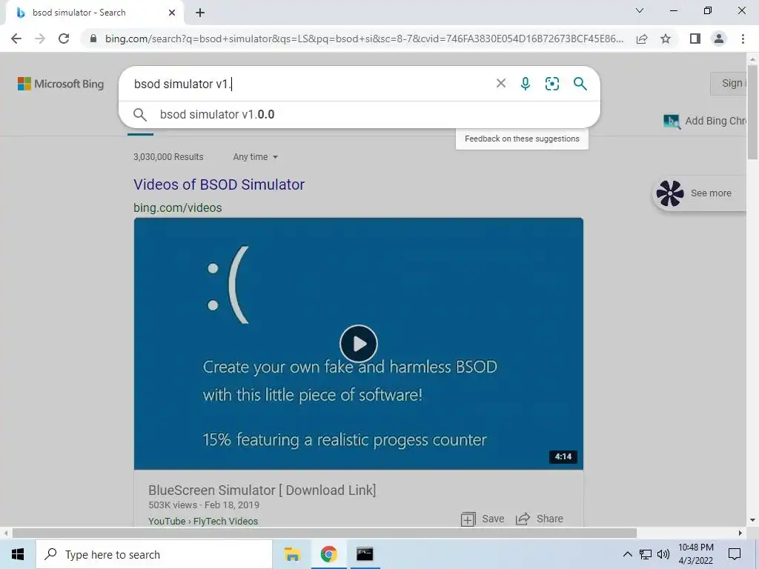Click 503K views · Feb 18, 2019
This screenshot has height=569, width=759.
[x=204, y=505]
